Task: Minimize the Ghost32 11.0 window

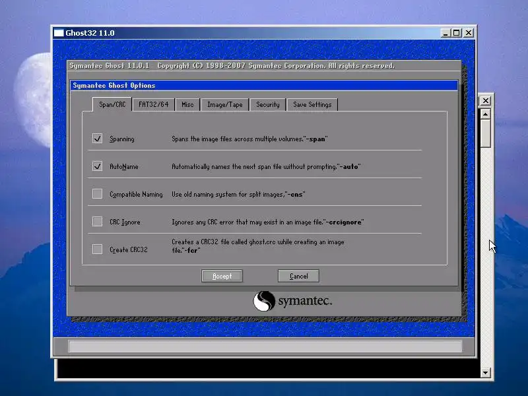Action: pos(445,33)
